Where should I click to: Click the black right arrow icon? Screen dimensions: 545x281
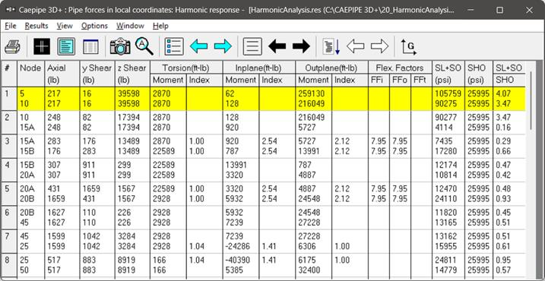tap(301, 46)
